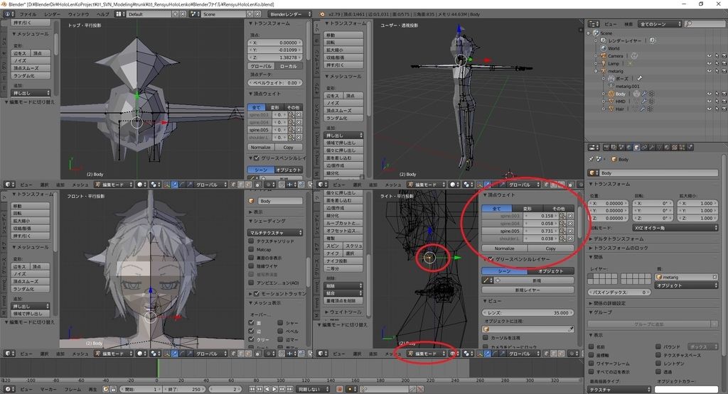The height and width of the screenshot is (394, 728).
Task: Open the Object Constraints properties tab icon
Action: click(x=644, y=148)
